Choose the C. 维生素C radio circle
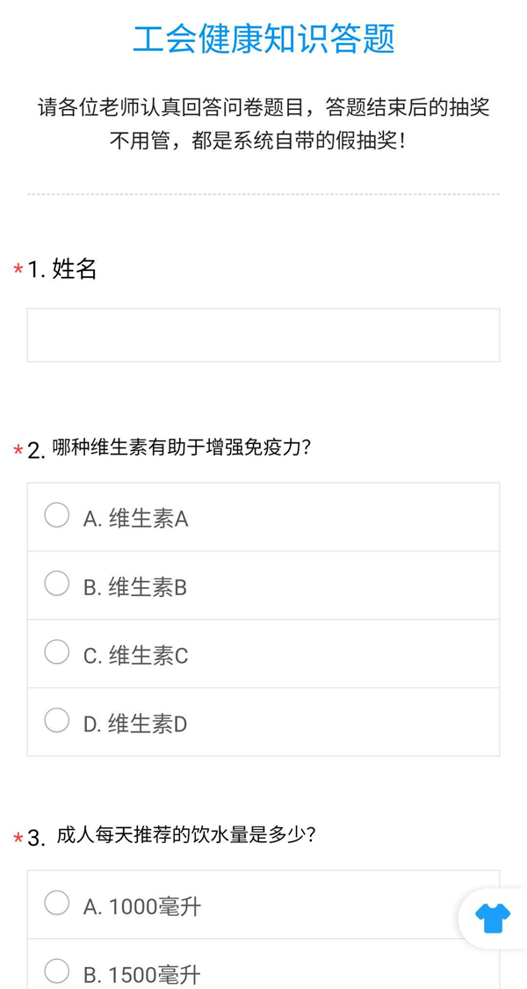 click(x=57, y=652)
